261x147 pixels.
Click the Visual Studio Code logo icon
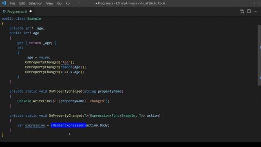coord(4,3)
